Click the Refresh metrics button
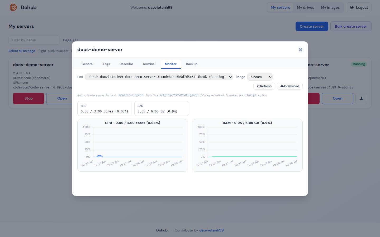 pos(264,86)
